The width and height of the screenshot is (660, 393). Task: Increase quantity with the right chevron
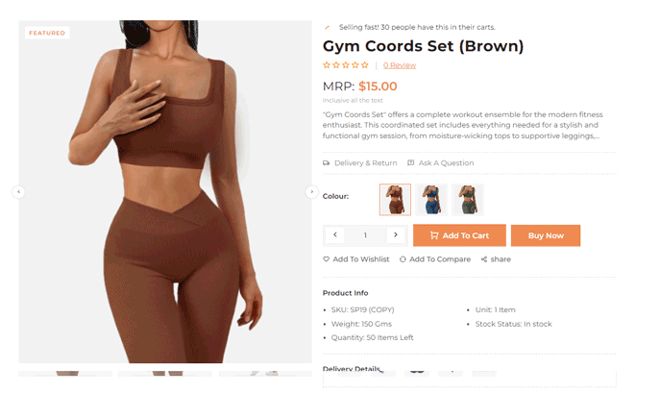(396, 235)
